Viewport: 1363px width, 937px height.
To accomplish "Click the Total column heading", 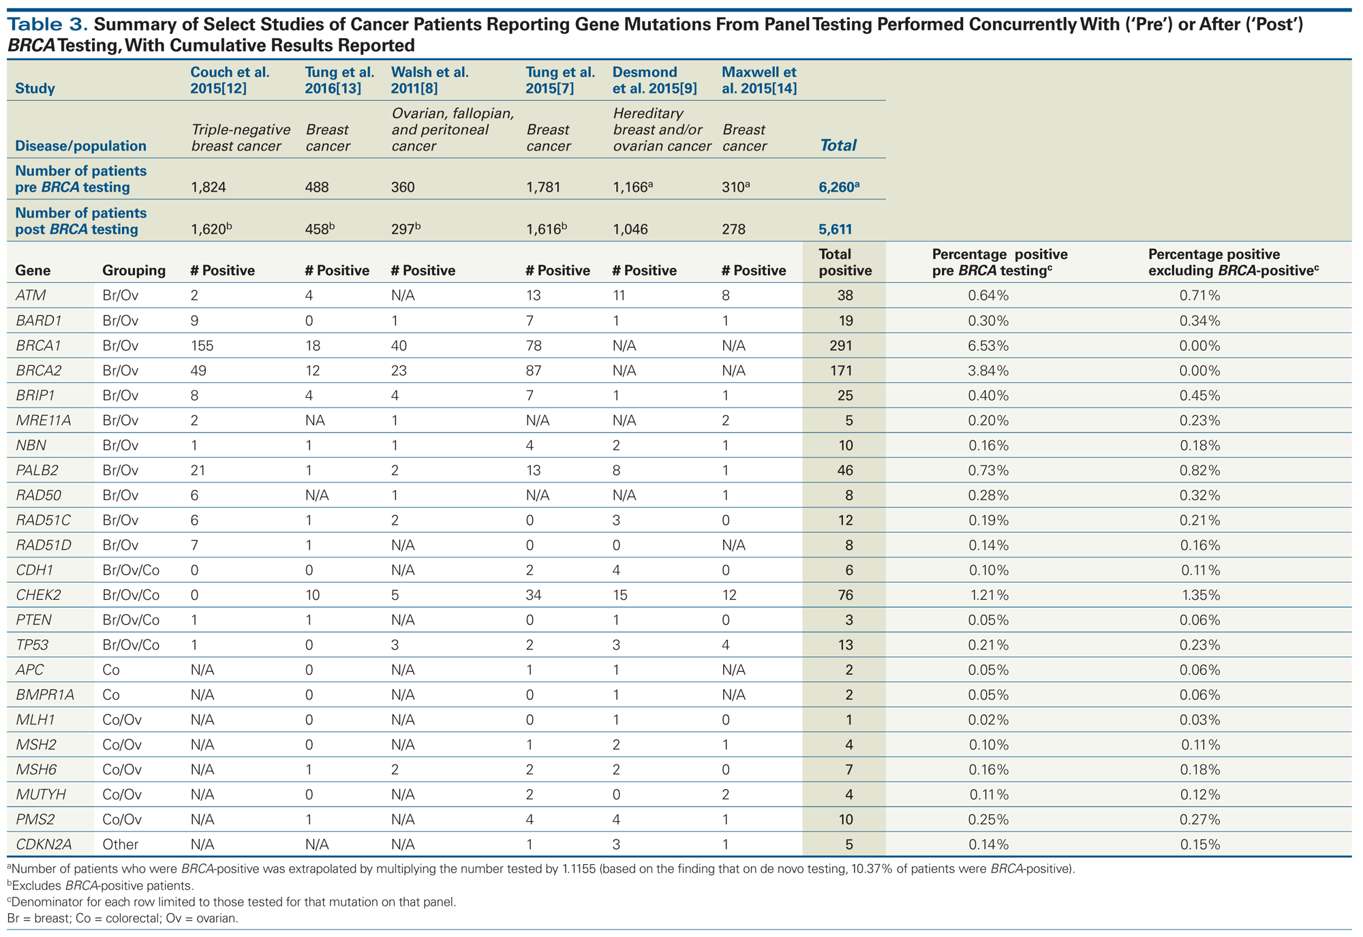I will pos(838,145).
